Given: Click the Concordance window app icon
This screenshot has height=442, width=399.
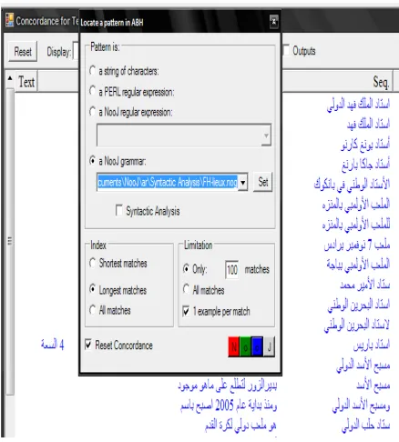Looking at the screenshot, I should coord(9,20).
